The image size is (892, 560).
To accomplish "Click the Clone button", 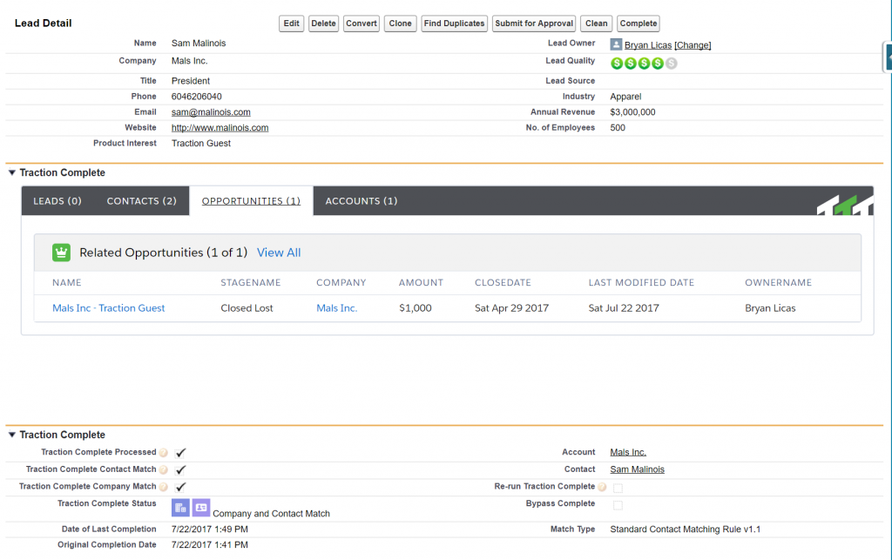I will pos(400,24).
